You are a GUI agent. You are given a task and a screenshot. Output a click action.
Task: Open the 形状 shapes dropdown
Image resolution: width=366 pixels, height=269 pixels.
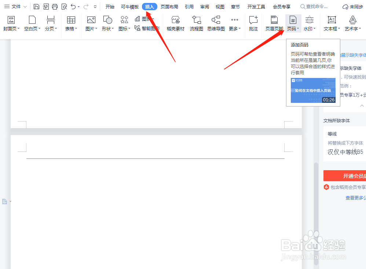tap(107, 23)
